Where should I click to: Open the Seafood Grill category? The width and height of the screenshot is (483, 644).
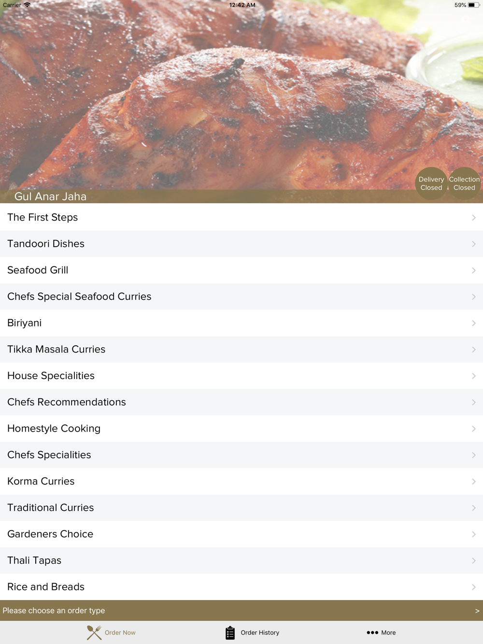point(241,270)
